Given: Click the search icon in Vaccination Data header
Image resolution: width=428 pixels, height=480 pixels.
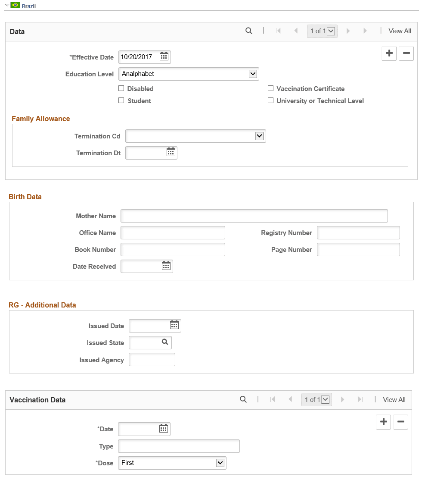Looking at the screenshot, I should point(243,399).
